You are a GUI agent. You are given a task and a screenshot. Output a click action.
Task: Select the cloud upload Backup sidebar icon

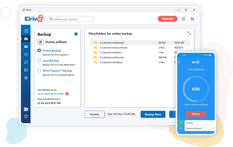[26, 39]
